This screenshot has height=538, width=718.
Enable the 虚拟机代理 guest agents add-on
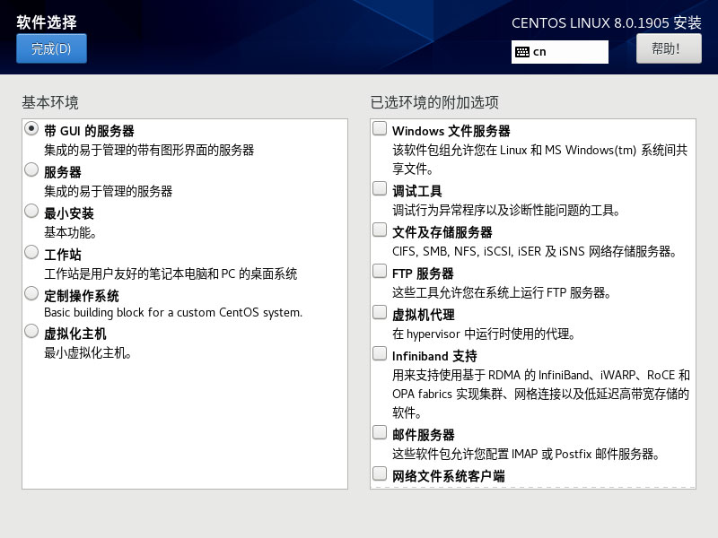pos(380,311)
